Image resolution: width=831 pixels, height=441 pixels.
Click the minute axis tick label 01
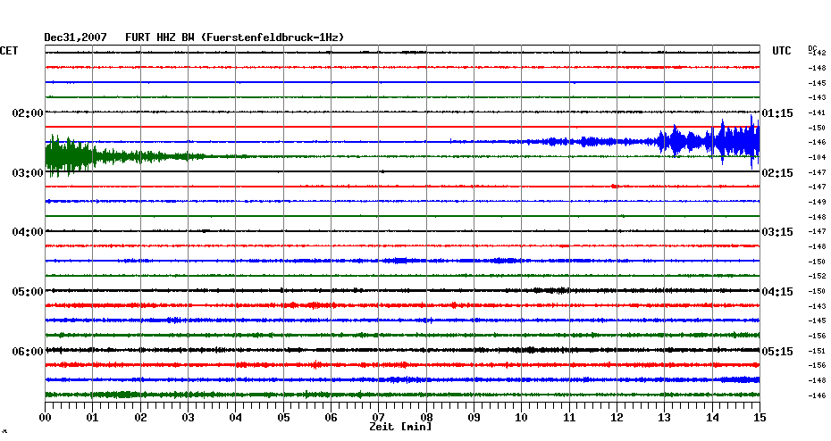click(92, 418)
